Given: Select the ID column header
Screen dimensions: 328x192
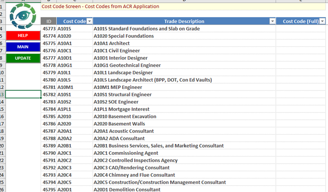Looking at the screenshot, I should click(x=49, y=21).
